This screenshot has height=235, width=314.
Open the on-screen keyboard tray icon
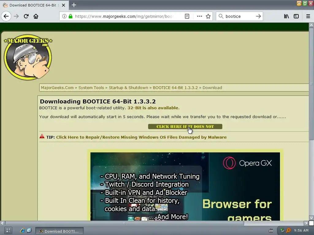pos(271,231)
